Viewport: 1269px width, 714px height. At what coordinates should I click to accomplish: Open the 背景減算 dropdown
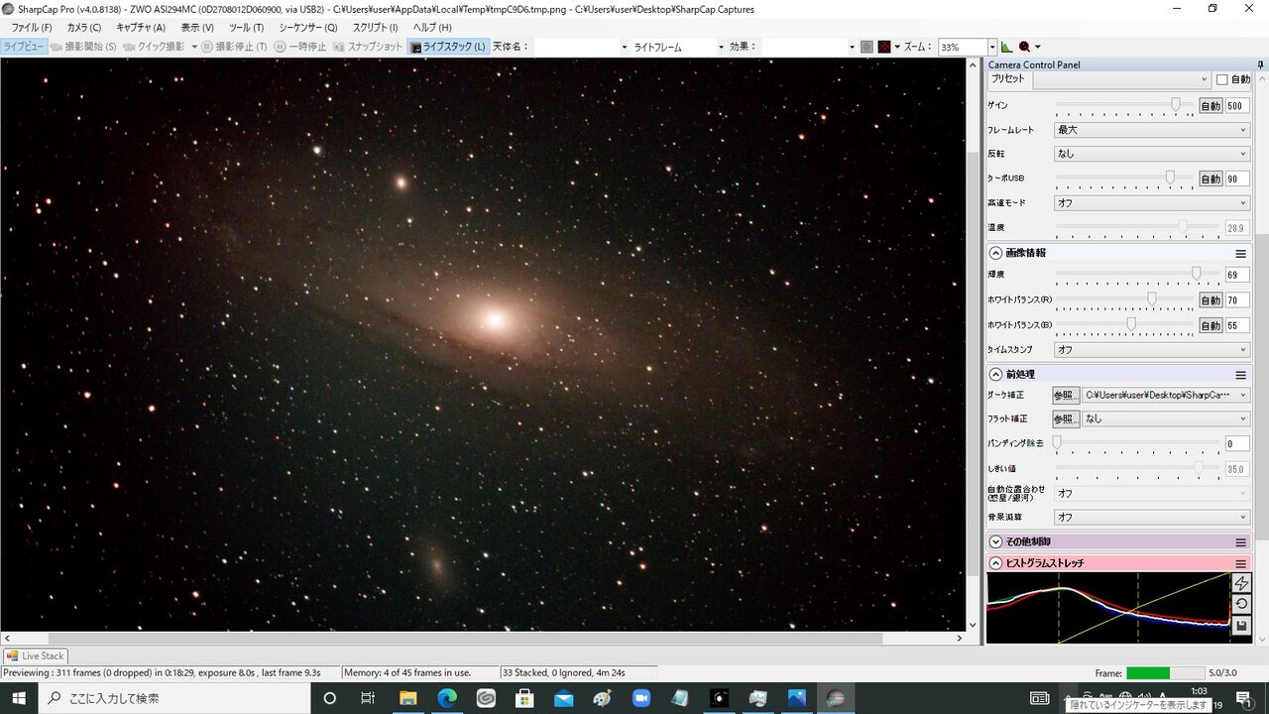1151,518
